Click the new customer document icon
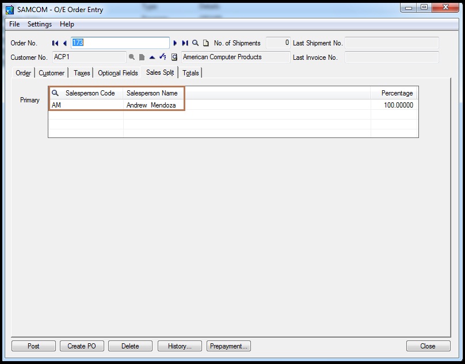The width and height of the screenshot is (465, 364). 142,58
